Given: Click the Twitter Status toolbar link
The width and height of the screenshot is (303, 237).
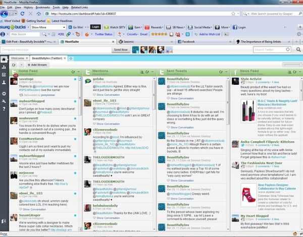Looking at the screenshot, I should point(104,34).
